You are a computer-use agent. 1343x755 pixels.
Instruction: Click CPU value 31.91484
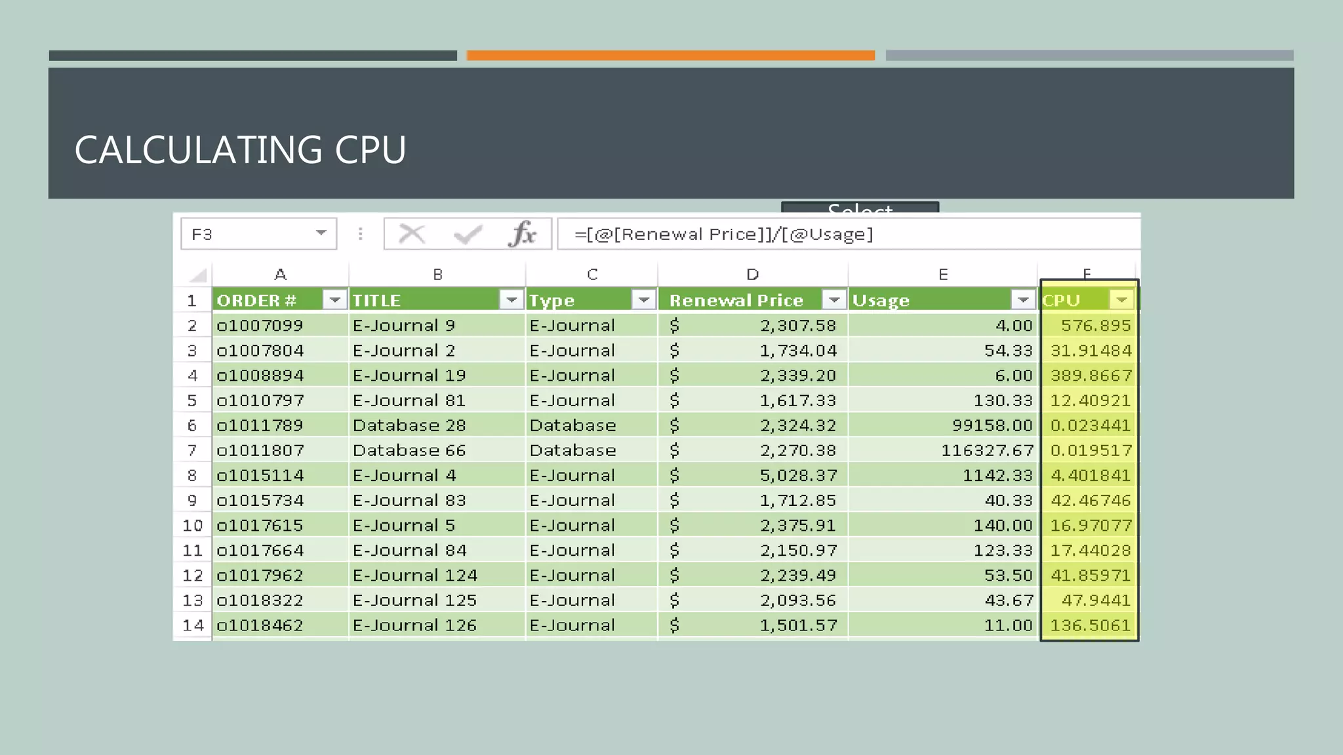pos(1089,350)
